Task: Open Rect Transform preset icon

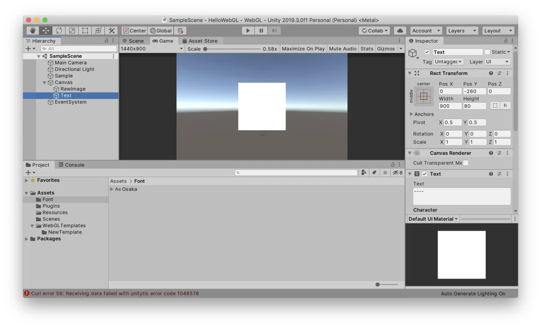Action: pyautogui.click(x=499, y=73)
